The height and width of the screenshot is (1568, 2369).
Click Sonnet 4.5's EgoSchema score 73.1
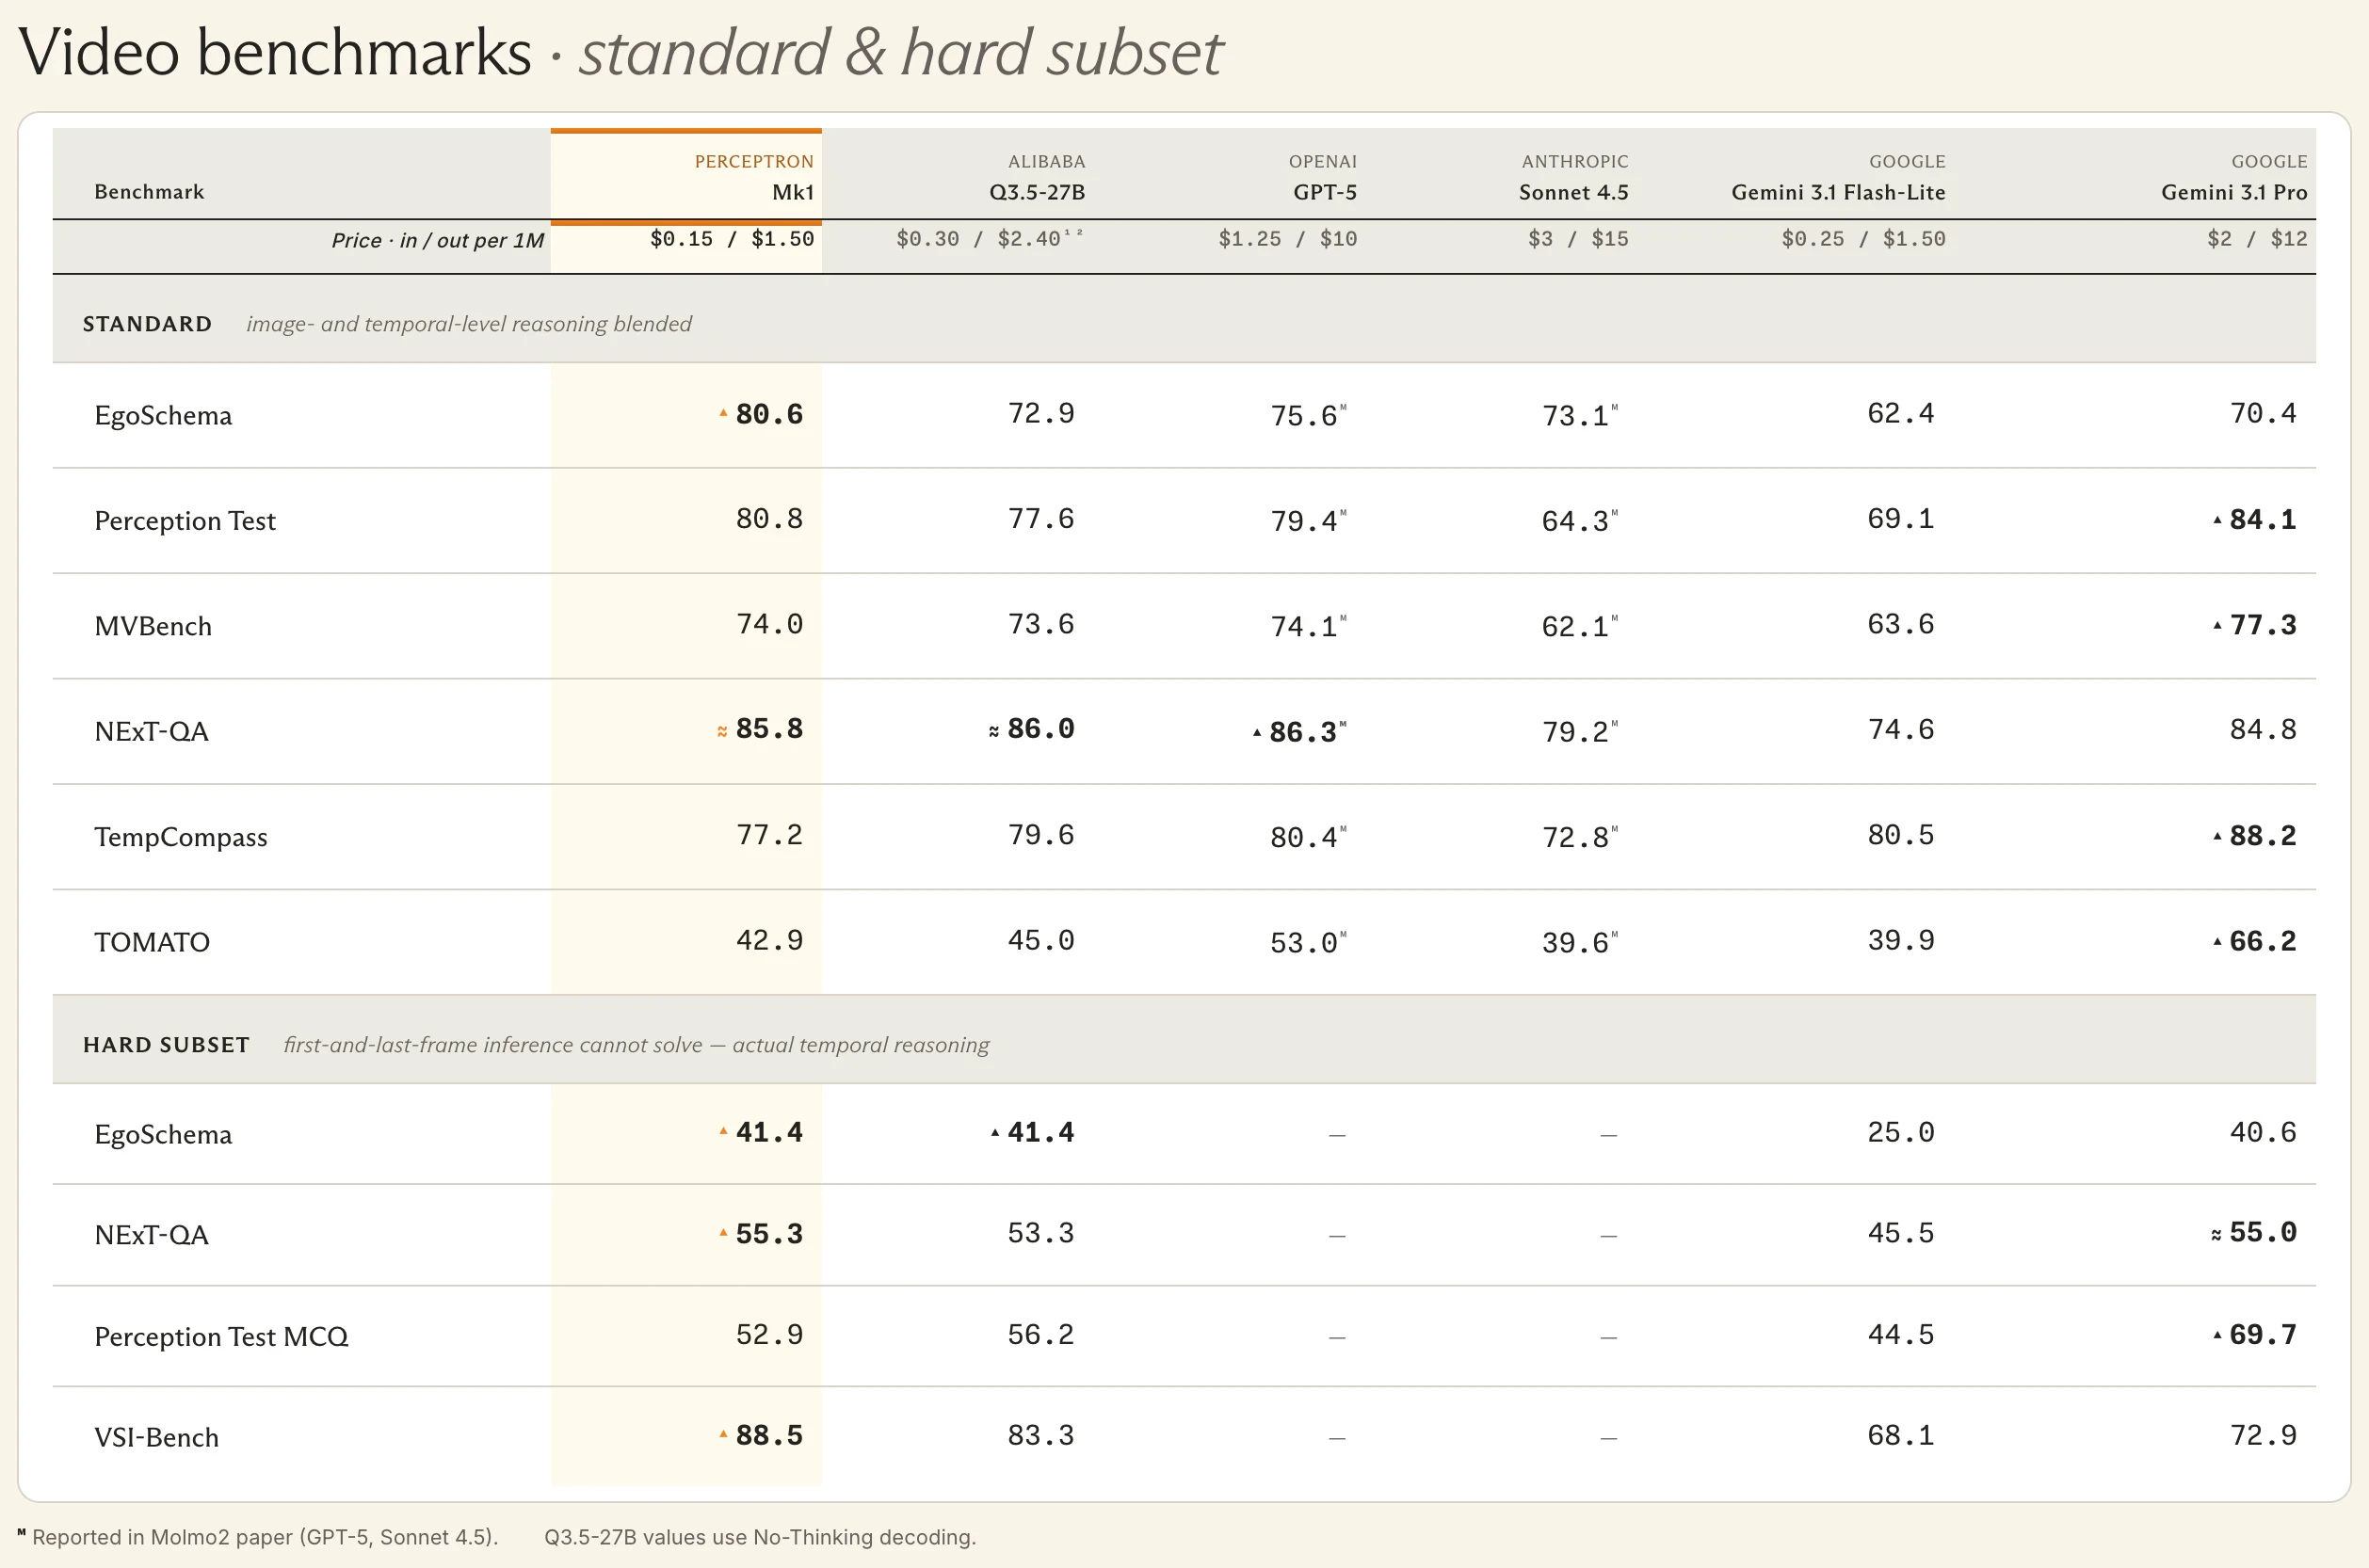1575,416
